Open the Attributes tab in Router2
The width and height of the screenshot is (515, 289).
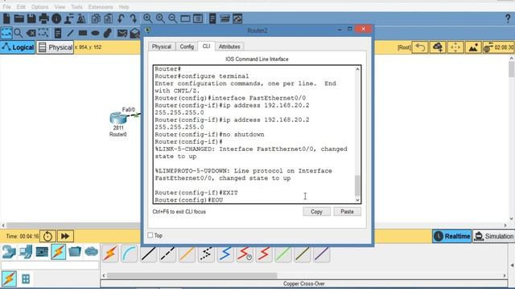229,47
